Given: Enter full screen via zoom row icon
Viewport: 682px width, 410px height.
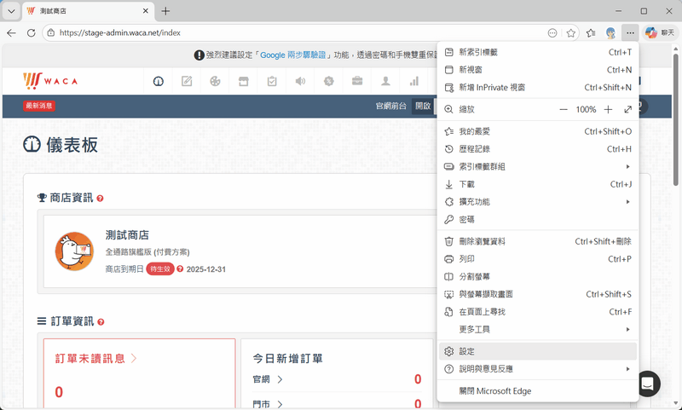Looking at the screenshot, I should tap(628, 110).
